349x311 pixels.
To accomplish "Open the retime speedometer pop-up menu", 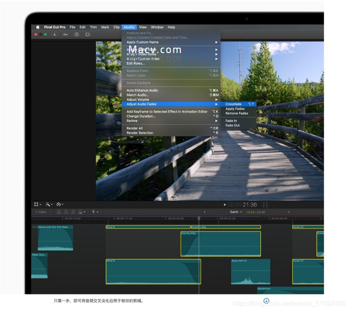I will [60, 205].
